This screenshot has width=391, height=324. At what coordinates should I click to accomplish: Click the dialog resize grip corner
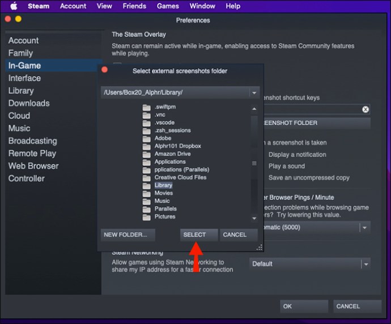(260, 247)
